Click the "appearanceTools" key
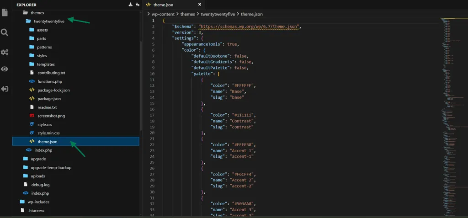468x218 pixels. click(202, 44)
